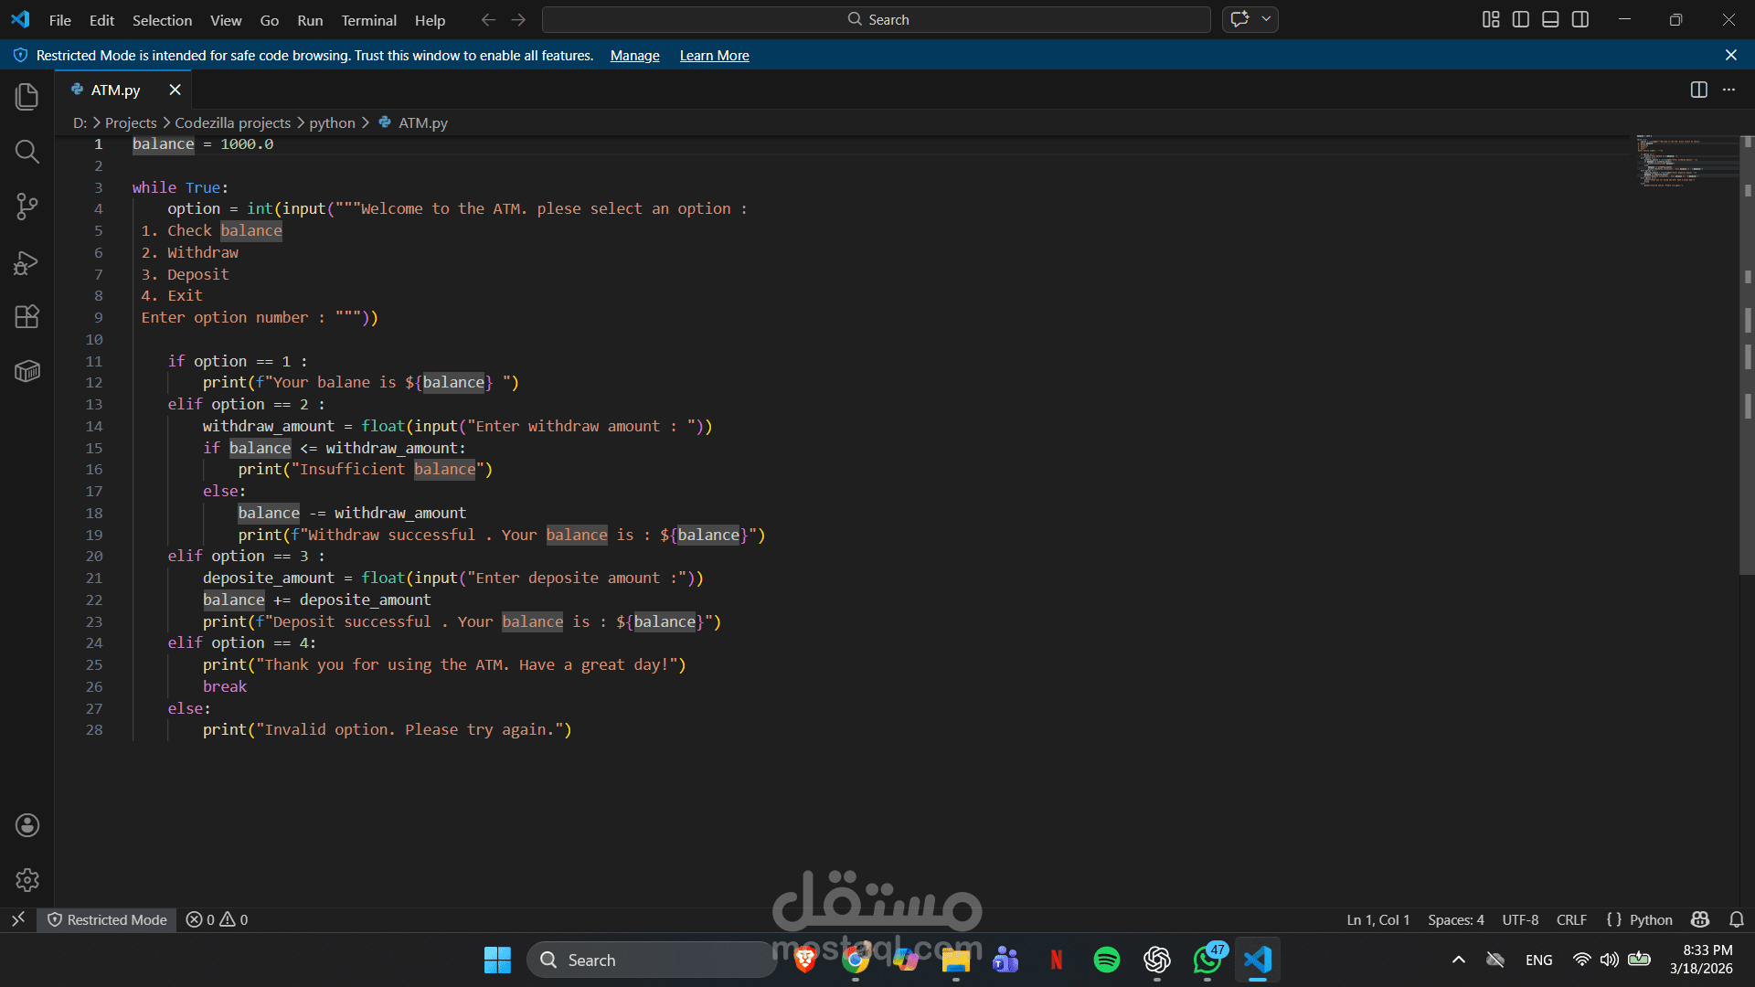Click the notifications bell in status bar
The image size is (1755, 987).
1737,919
